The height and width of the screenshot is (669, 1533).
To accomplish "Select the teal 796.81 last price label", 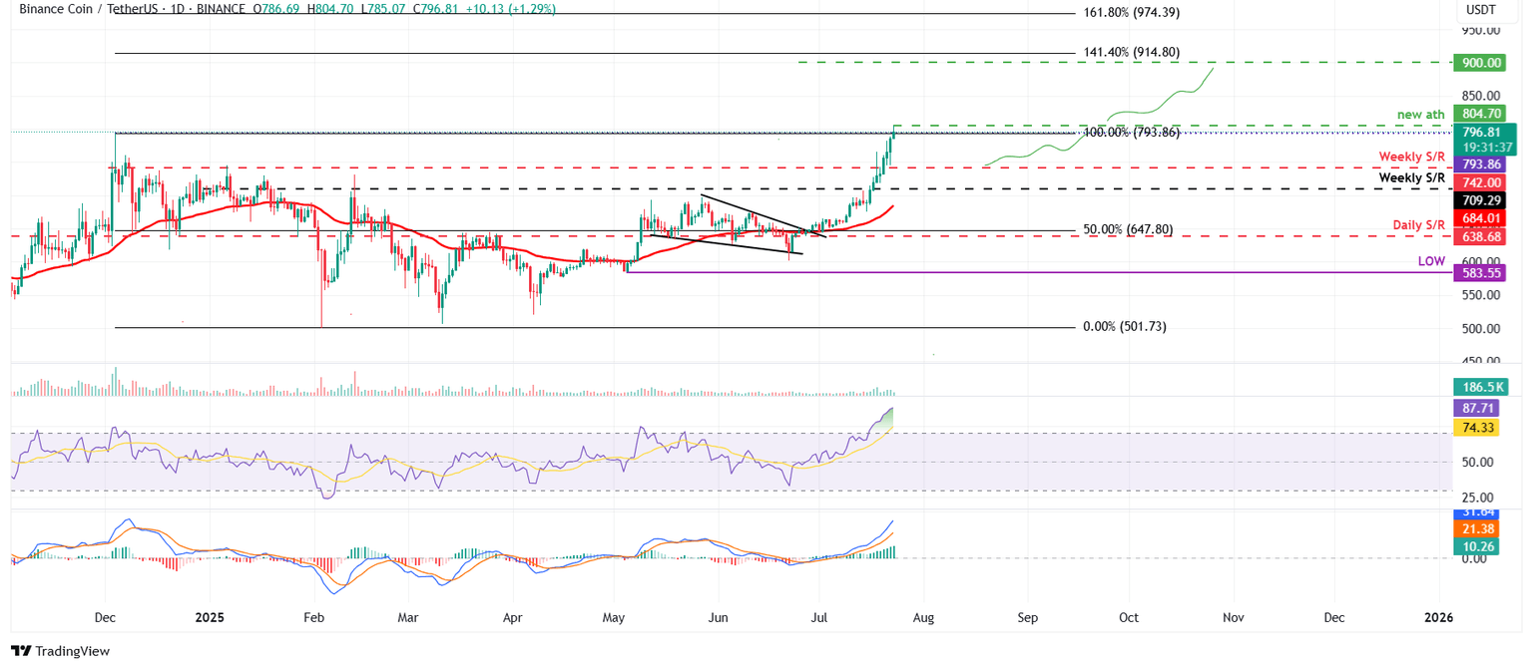I will (1481, 132).
